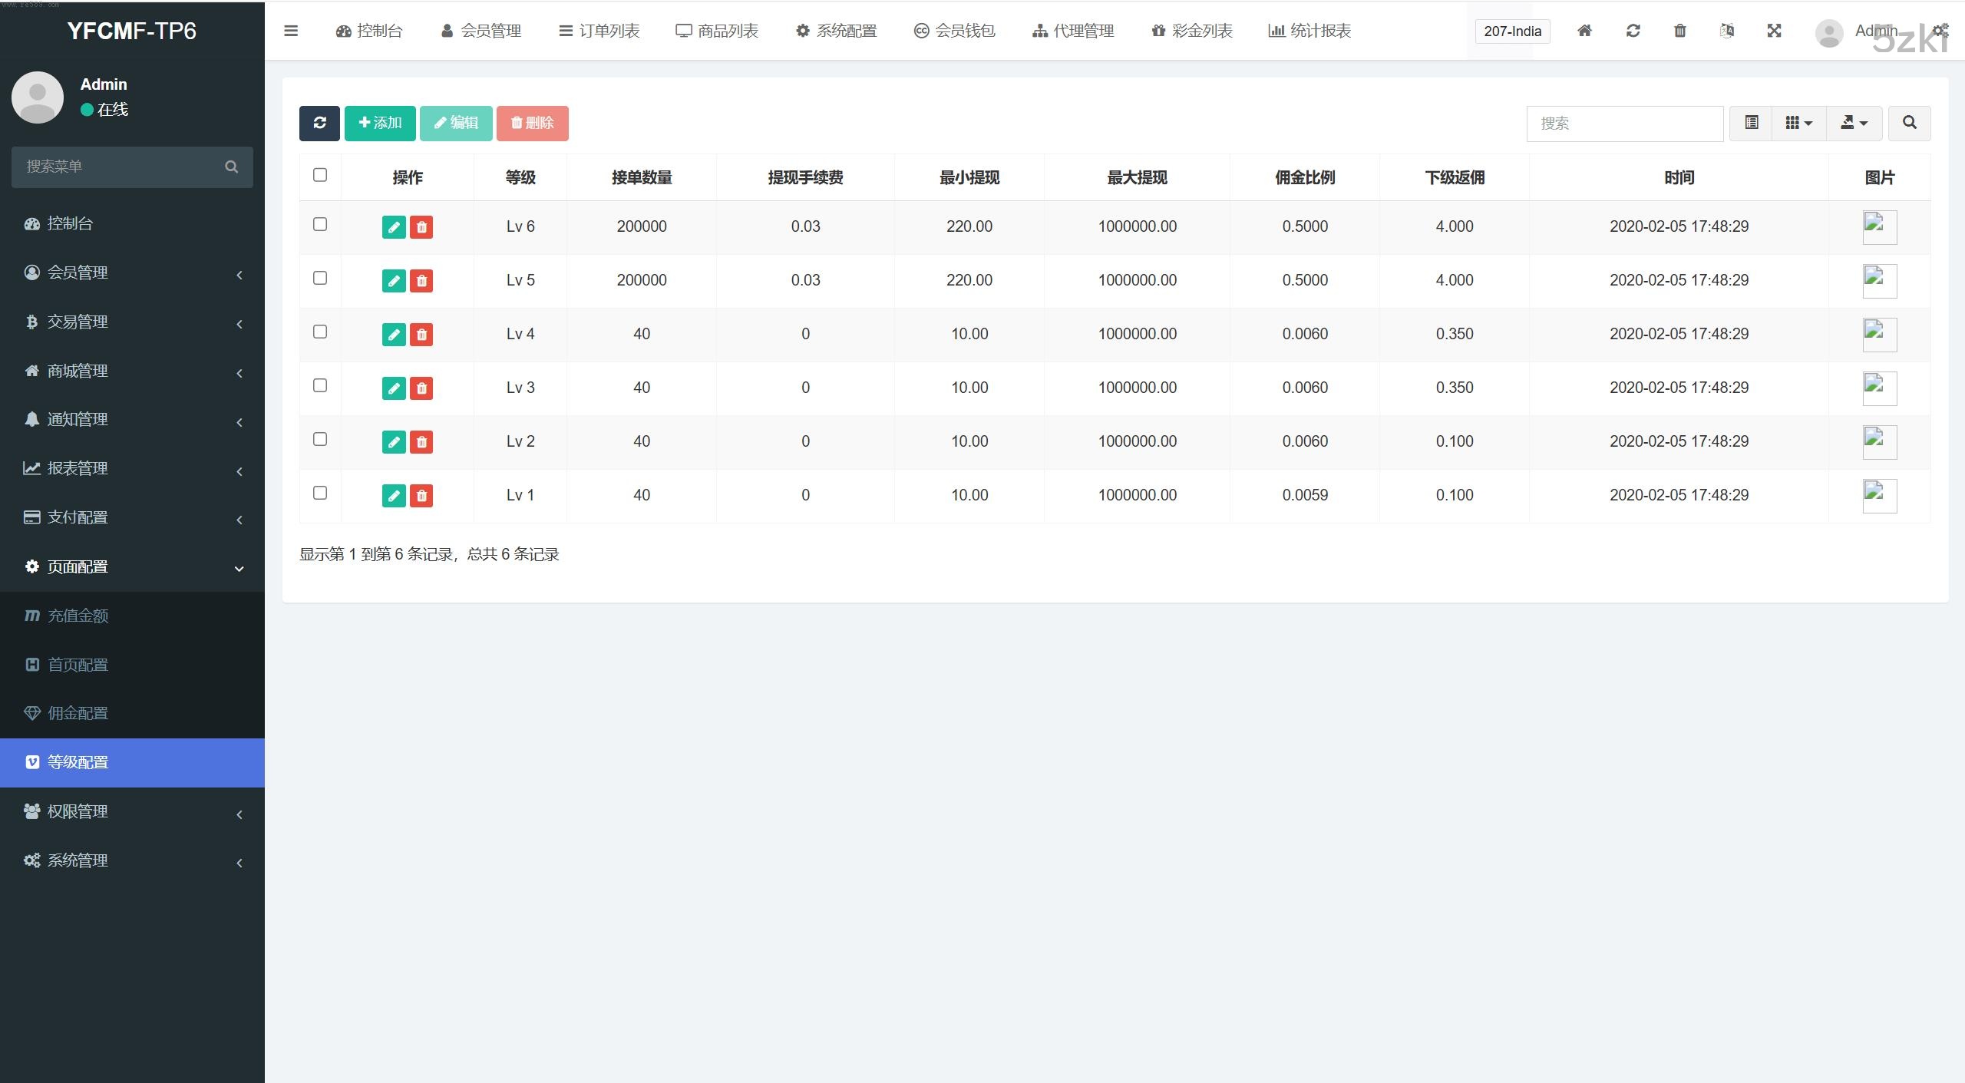Click the dark refresh table button

(x=319, y=123)
